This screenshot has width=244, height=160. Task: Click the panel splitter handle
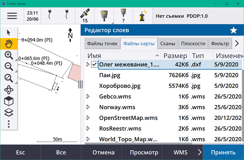(80, 84)
